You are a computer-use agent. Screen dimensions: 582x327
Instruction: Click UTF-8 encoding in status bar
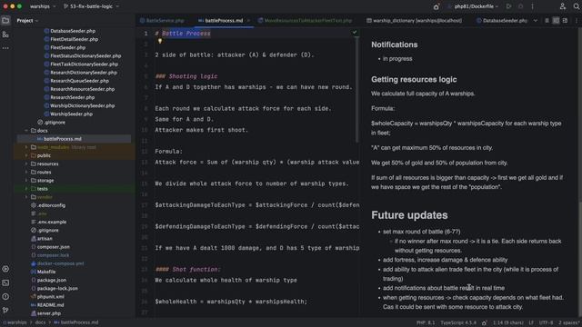click(546, 322)
